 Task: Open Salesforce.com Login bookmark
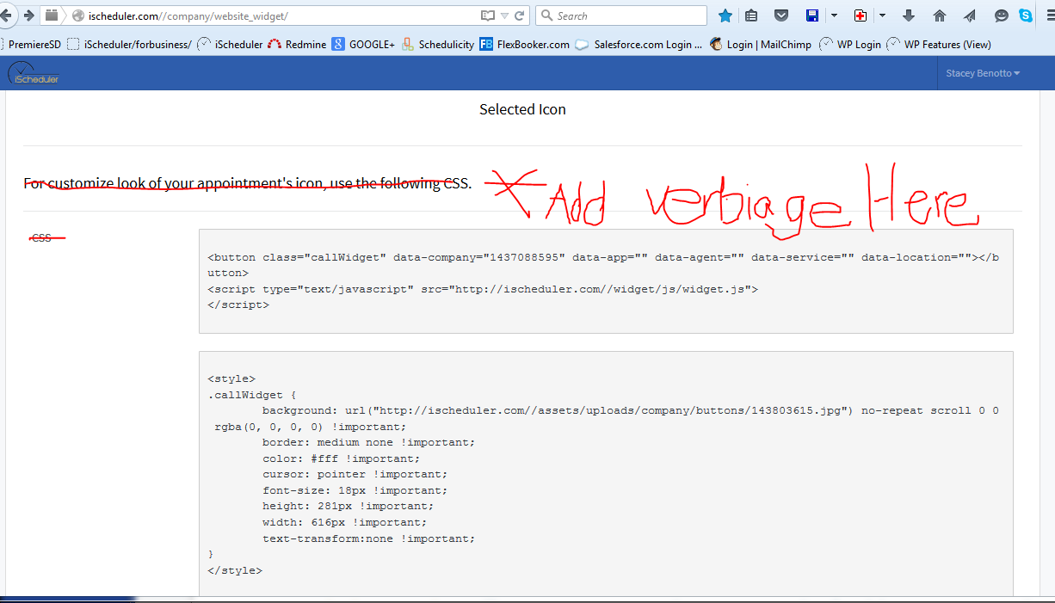point(639,45)
